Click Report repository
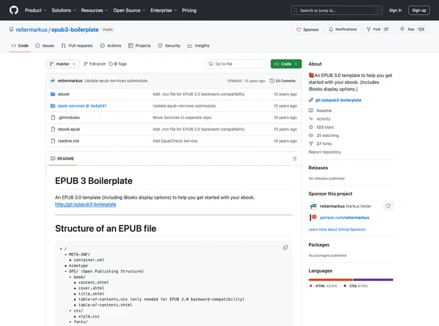The image size is (439, 326). tap(325, 152)
